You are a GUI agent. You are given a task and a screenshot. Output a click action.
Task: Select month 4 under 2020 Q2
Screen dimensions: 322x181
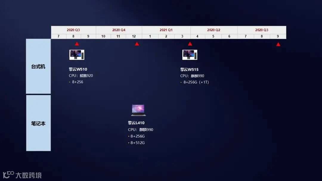pyautogui.click(x=197, y=36)
